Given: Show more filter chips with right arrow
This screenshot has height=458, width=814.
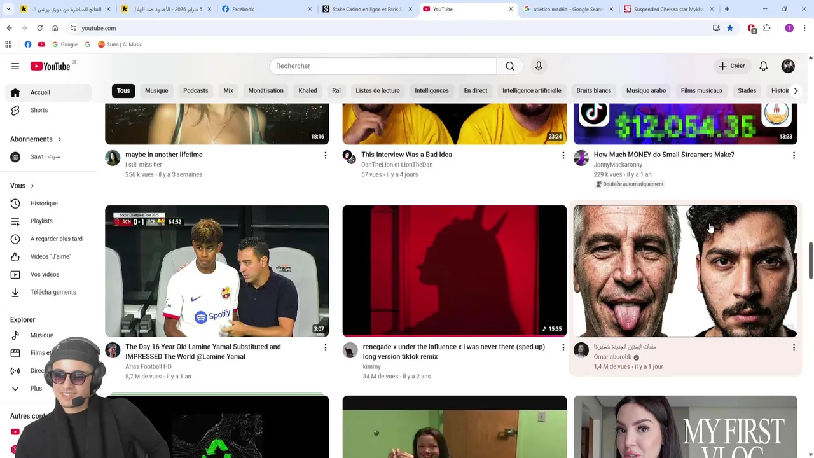Looking at the screenshot, I should click(x=795, y=90).
